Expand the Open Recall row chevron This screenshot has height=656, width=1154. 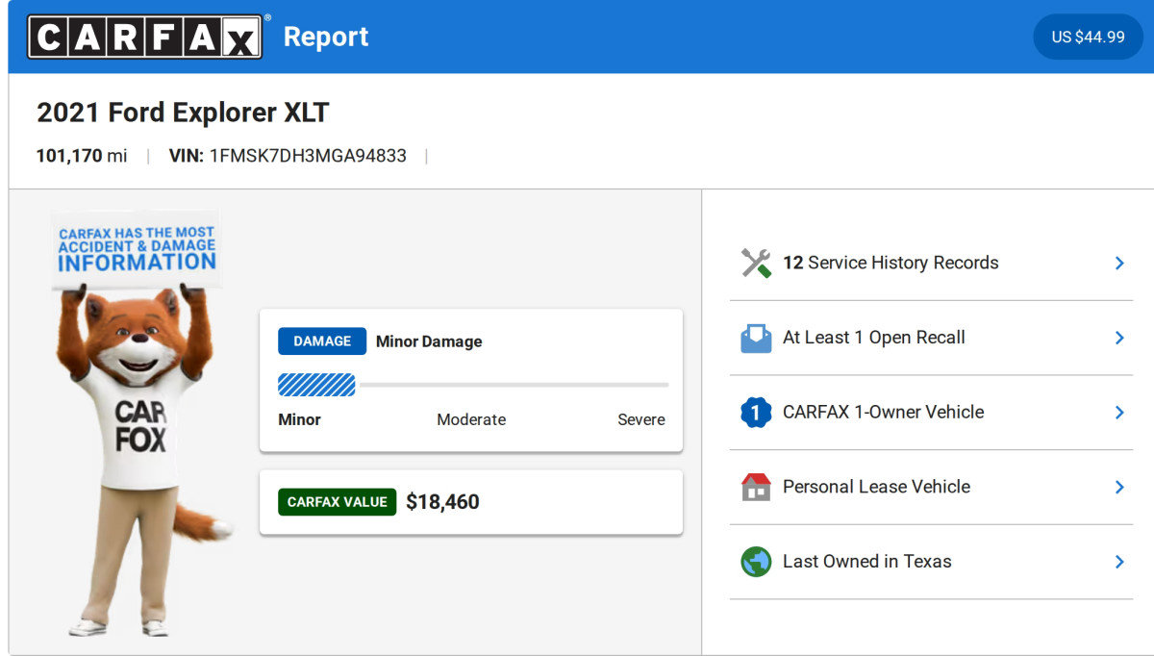pyautogui.click(x=1119, y=338)
